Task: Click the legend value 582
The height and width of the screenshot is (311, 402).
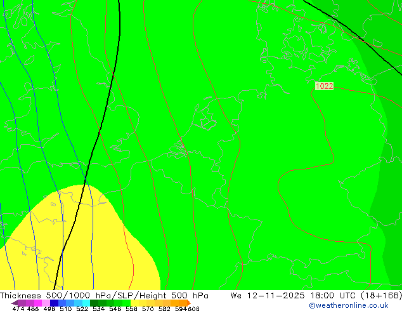Action: pos(164,308)
